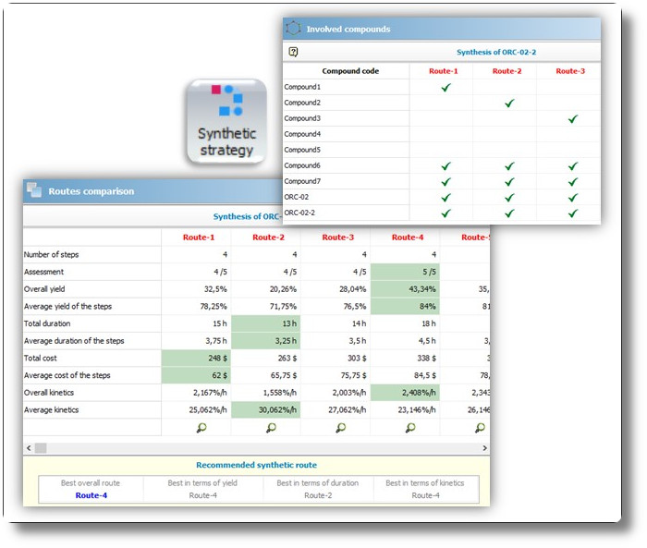Viewport: 647px width, 548px height.
Task: Toggle Compound2 checkmark under Route-2
Action: 509,104
